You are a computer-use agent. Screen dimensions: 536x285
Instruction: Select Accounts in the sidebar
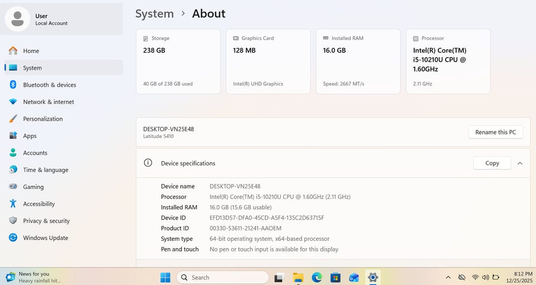[x=35, y=153]
